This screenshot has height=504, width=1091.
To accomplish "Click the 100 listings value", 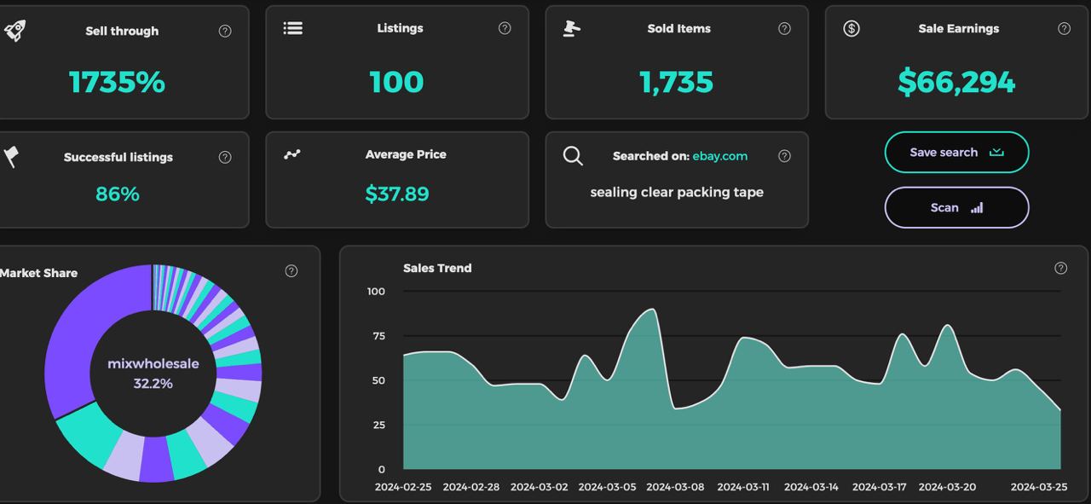I will (x=396, y=82).
